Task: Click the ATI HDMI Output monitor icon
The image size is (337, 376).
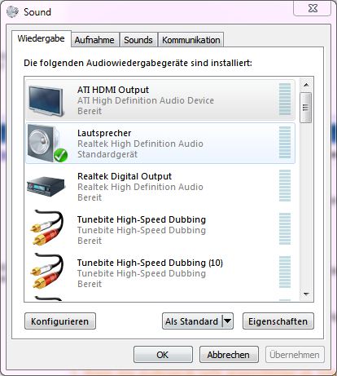Action: [46, 100]
